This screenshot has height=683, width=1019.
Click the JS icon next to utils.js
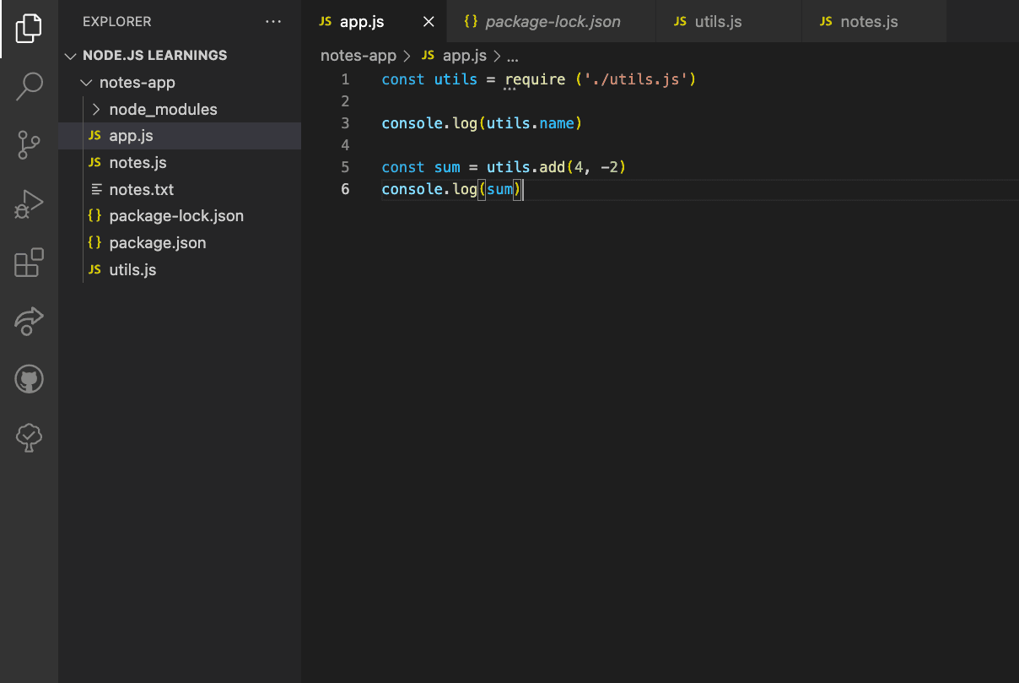pos(94,270)
